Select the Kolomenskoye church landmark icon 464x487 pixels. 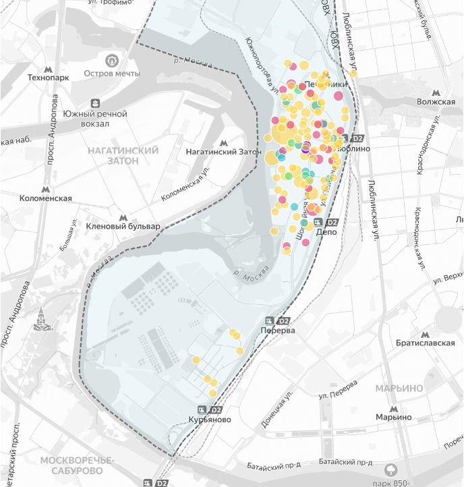pos(42,320)
